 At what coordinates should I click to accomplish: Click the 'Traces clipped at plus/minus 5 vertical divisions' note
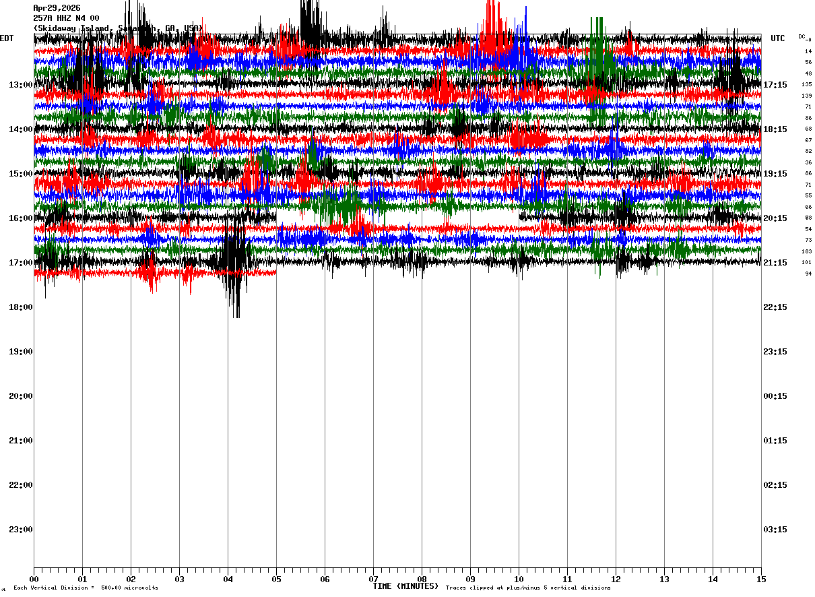(528, 588)
